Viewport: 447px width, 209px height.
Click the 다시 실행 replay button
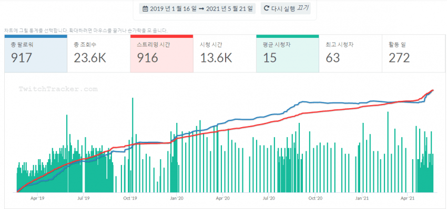point(286,8)
